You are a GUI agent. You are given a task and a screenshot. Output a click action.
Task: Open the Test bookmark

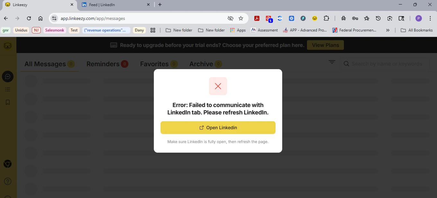point(74,30)
